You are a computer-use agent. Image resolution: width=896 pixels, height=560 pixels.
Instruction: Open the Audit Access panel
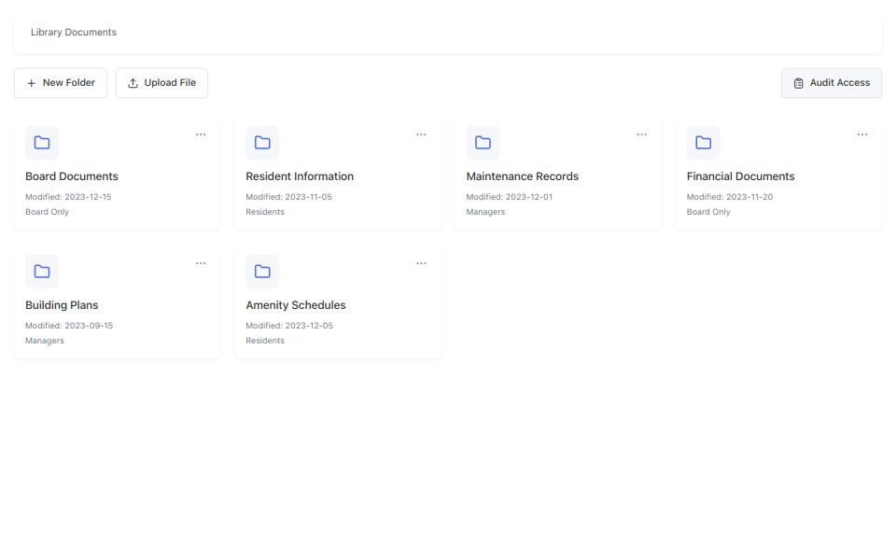(831, 83)
